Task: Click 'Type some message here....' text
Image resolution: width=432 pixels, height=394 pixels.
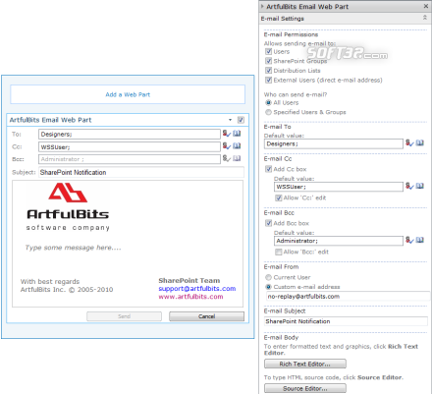Action: [x=74, y=248]
